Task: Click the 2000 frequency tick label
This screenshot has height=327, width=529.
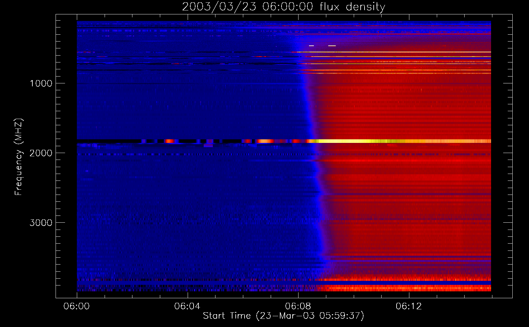Action: point(41,153)
